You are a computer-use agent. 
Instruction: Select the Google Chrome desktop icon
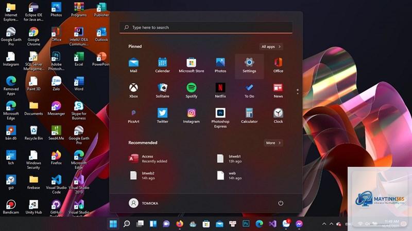coord(33,36)
